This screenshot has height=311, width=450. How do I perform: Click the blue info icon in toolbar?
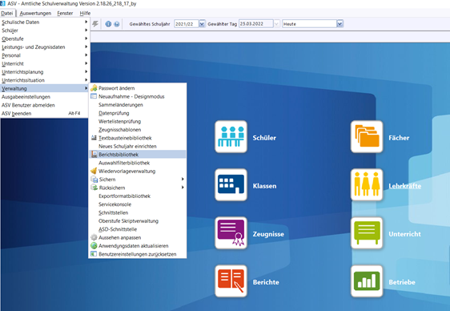tap(108, 24)
